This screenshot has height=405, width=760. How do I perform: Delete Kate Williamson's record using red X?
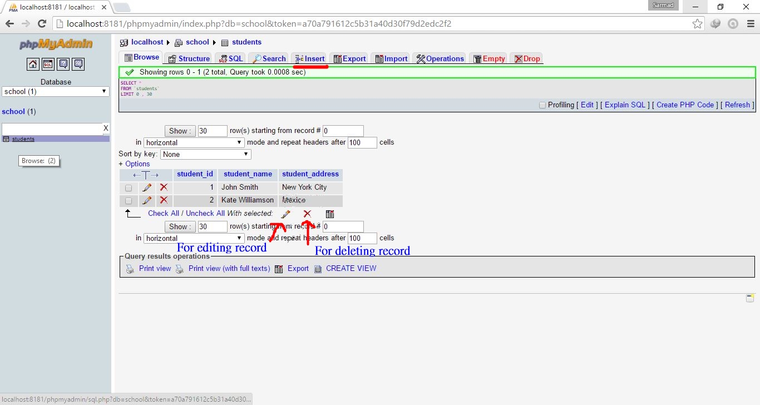point(164,200)
